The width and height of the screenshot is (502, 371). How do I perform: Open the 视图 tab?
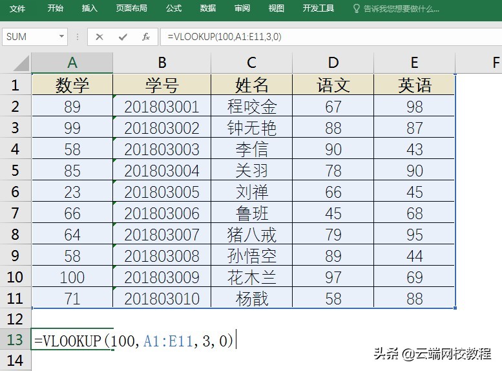(x=277, y=8)
